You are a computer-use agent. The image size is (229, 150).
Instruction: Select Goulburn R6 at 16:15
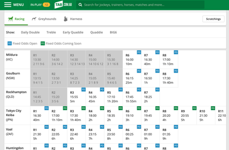pyautogui.click(x=132, y=78)
